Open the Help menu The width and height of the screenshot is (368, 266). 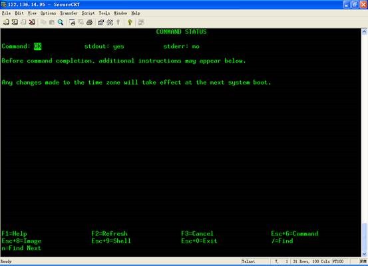pos(136,13)
